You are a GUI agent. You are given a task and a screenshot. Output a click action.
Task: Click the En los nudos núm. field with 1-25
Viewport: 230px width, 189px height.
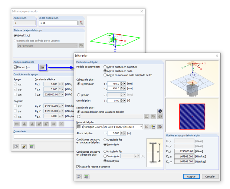coord(58,23)
